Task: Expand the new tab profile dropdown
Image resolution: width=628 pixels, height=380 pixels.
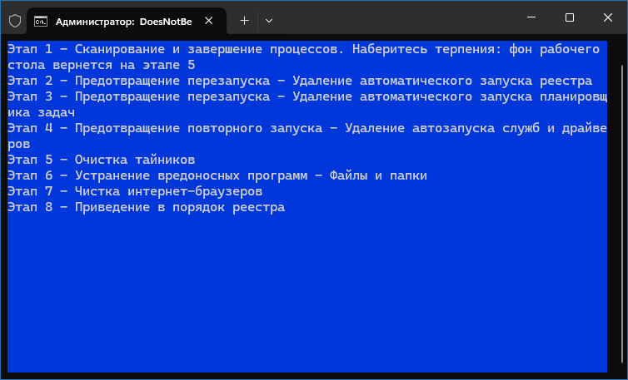Action: click(x=269, y=19)
